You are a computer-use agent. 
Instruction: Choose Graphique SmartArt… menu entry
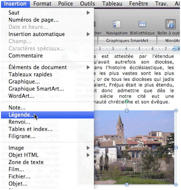[48, 89]
